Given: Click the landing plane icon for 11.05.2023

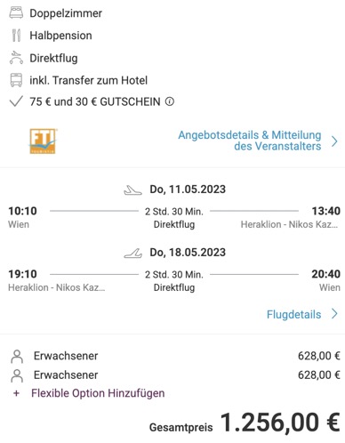Looking at the screenshot, I should pyautogui.click(x=132, y=189).
